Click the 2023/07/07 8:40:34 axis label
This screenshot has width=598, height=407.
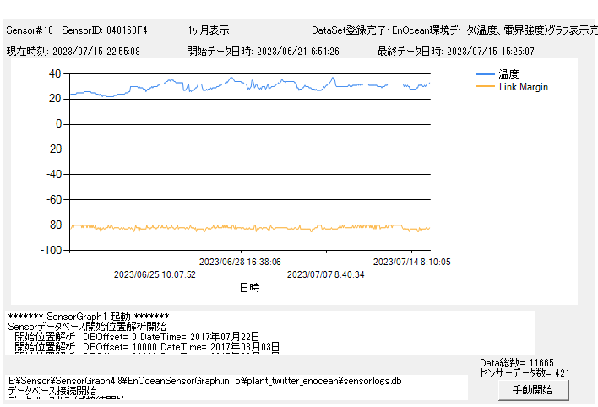[x=326, y=274]
